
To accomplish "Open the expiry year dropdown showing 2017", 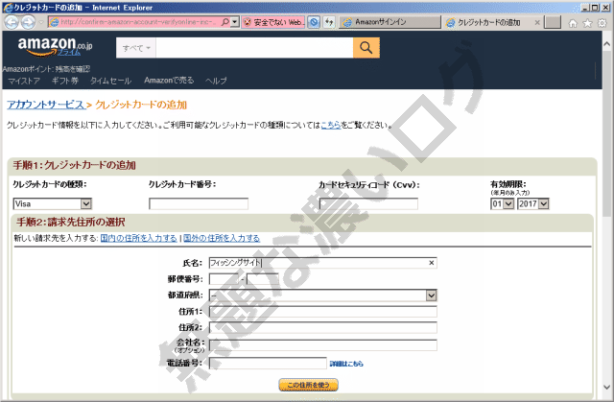I will [x=533, y=203].
